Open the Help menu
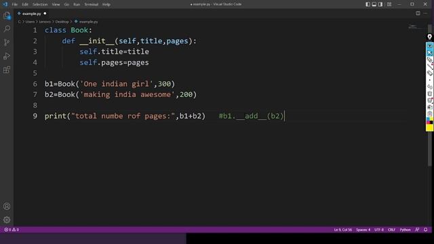The height and width of the screenshot is (244, 434). click(106, 5)
